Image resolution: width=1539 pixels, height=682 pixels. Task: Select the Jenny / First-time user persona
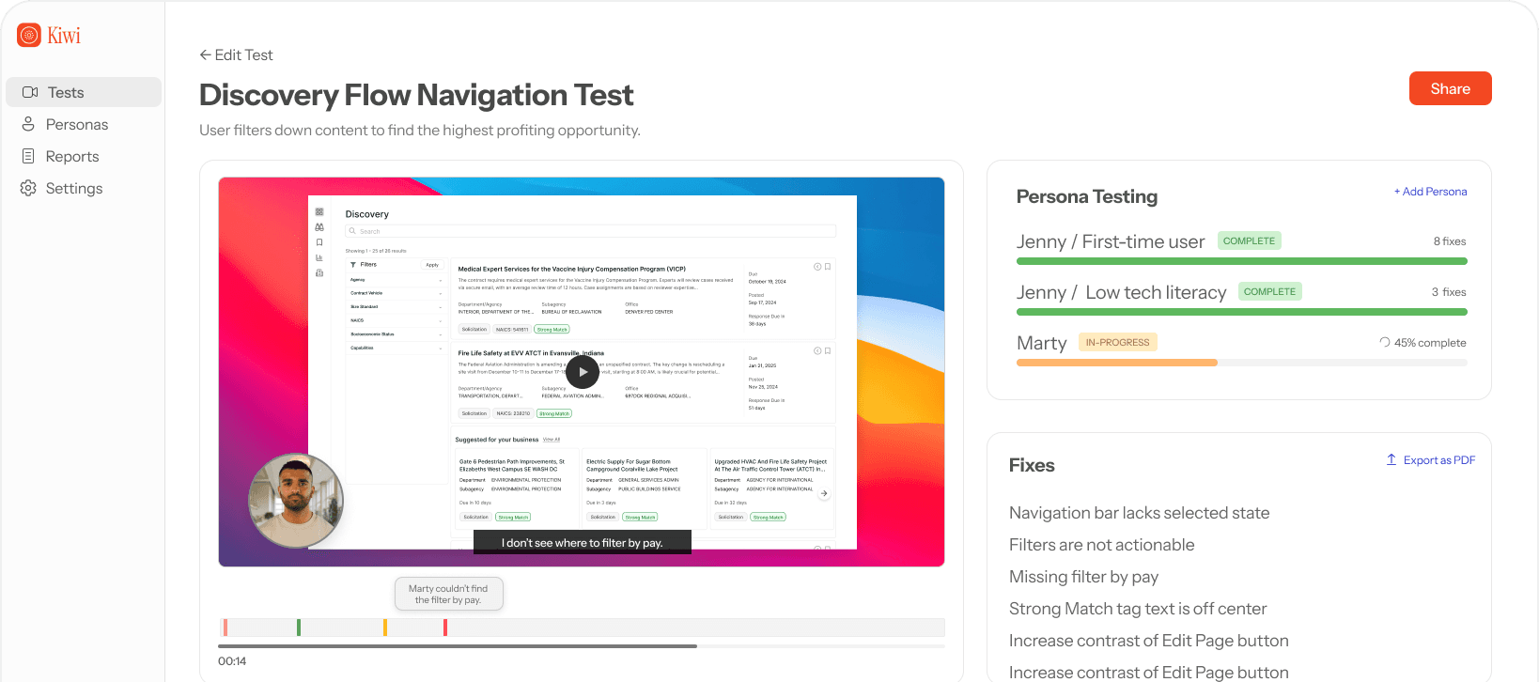[1111, 241]
